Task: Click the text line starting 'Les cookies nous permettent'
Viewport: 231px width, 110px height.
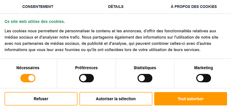Action: 110,31
